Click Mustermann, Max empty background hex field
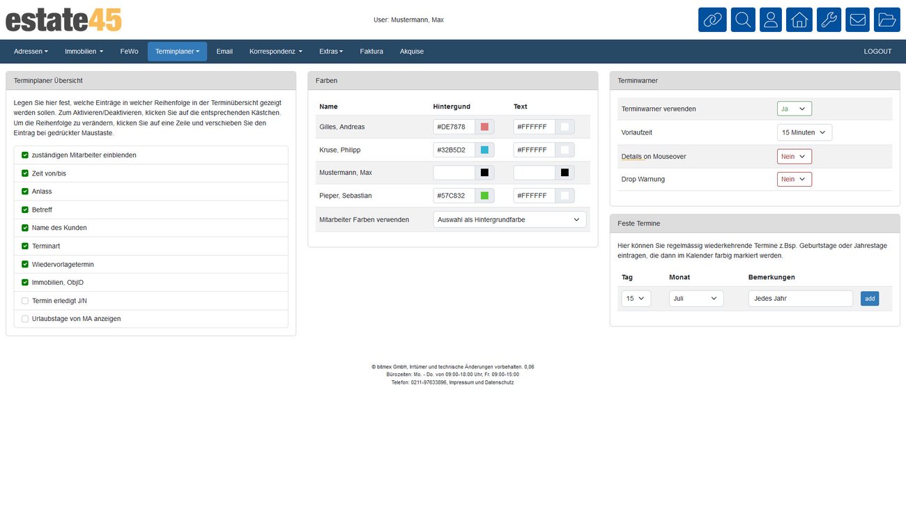906x509 pixels. point(454,173)
